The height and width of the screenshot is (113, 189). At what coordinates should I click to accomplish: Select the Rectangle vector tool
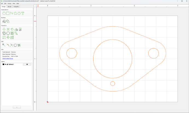[8, 13]
